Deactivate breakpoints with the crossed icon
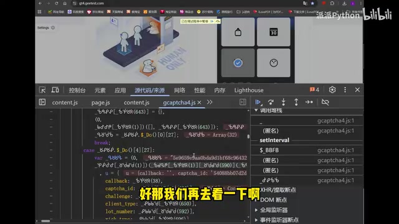Image resolution: width=399 pixels, height=224 pixels. 325,102
